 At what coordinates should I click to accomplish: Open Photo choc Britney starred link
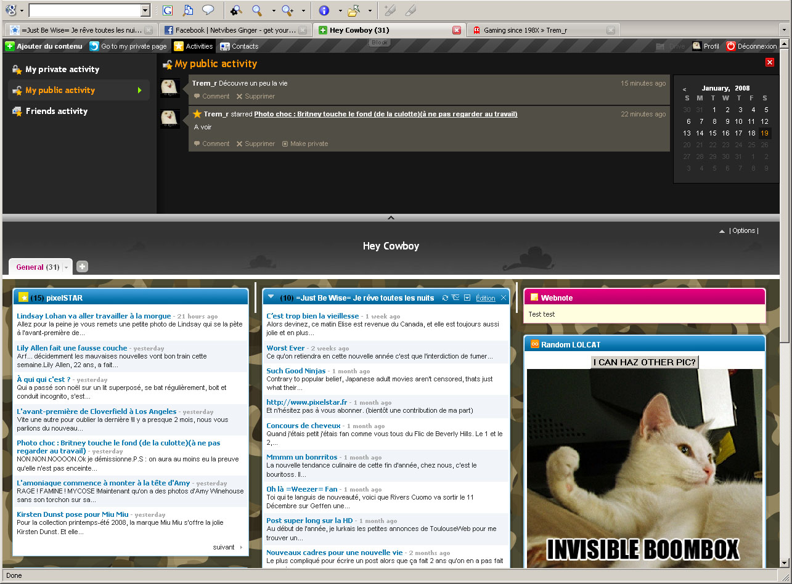[x=386, y=114]
